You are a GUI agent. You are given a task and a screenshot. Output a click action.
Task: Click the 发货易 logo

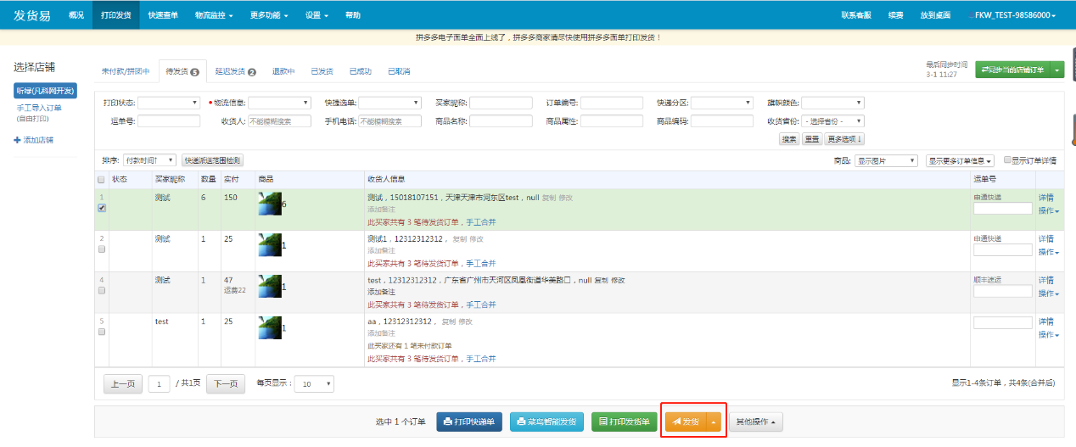pos(32,15)
